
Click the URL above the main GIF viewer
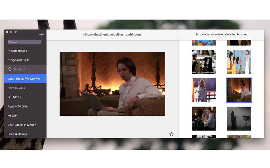point(112,34)
